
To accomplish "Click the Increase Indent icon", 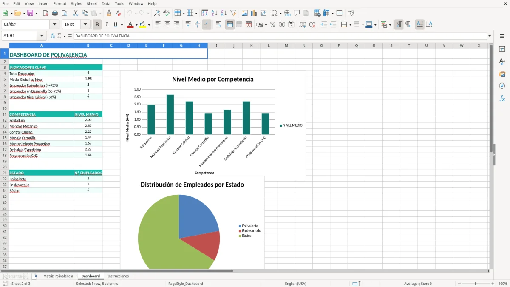I will pos(324,25).
